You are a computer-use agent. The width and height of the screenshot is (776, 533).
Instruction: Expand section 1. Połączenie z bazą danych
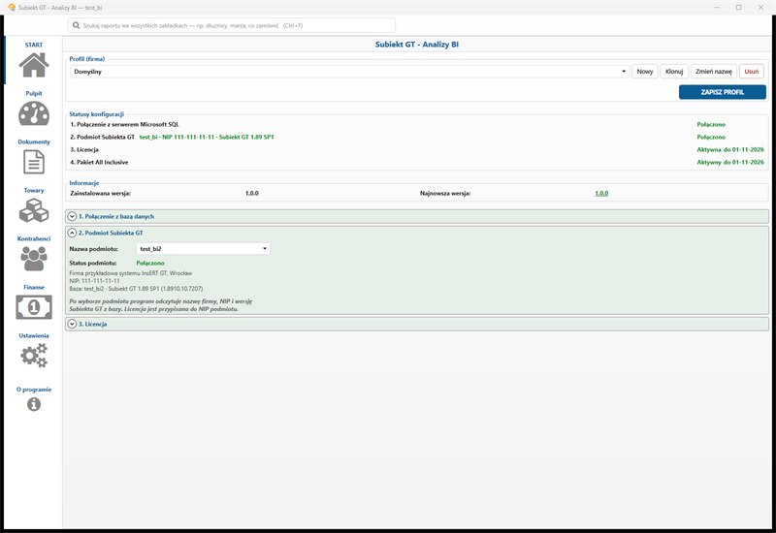coord(72,216)
